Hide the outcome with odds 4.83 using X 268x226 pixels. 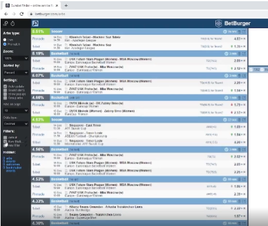pos(245,38)
